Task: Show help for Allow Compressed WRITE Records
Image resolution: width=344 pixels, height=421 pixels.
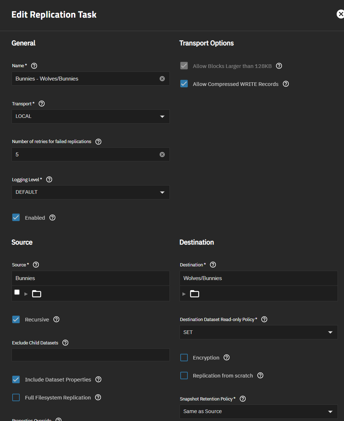Action: point(286,84)
